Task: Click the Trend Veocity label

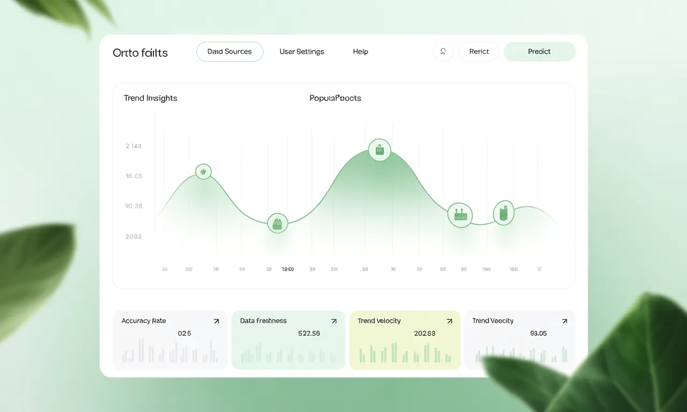Action: click(x=493, y=321)
